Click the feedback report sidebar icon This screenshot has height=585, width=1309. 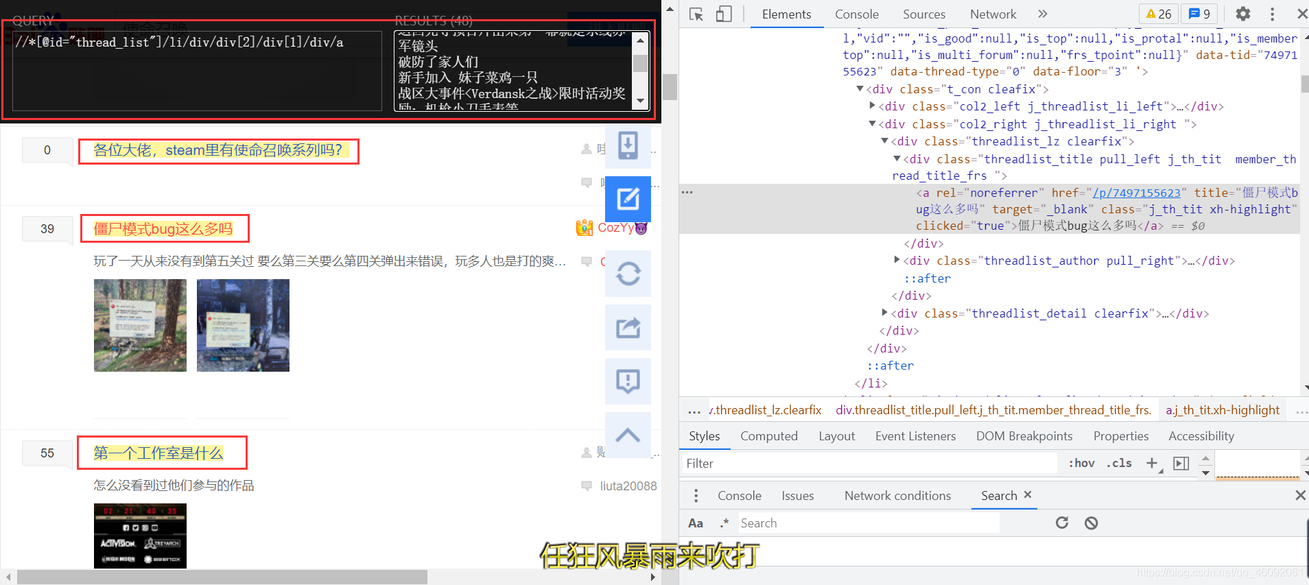628,381
